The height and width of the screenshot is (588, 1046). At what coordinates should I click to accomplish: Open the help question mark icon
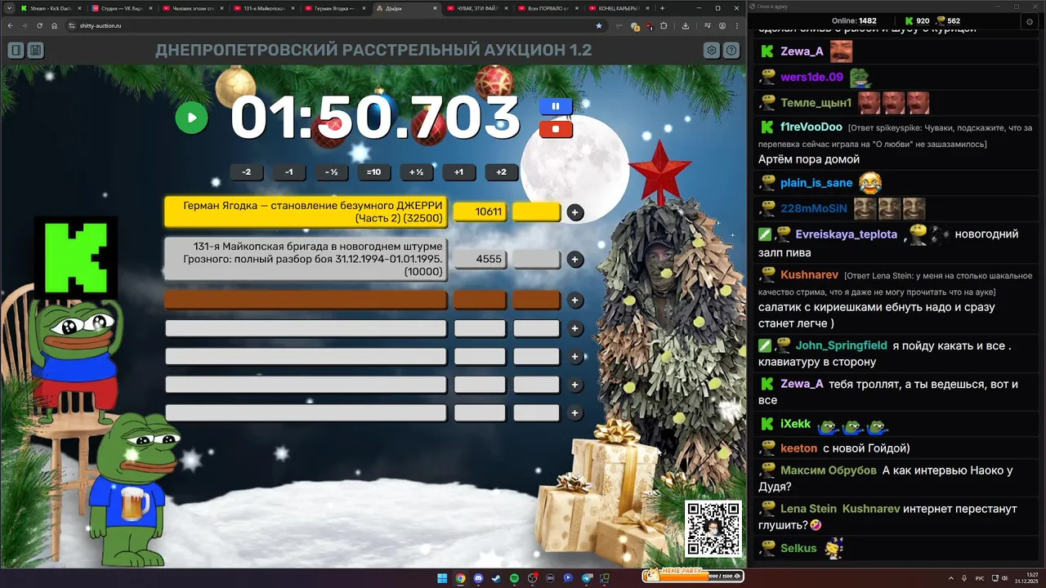point(731,51)
